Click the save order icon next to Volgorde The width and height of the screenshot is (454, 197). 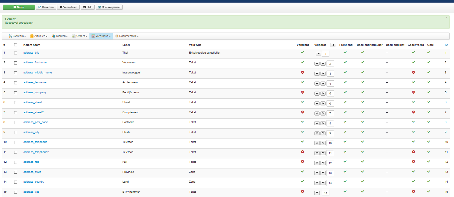[333, 45]
